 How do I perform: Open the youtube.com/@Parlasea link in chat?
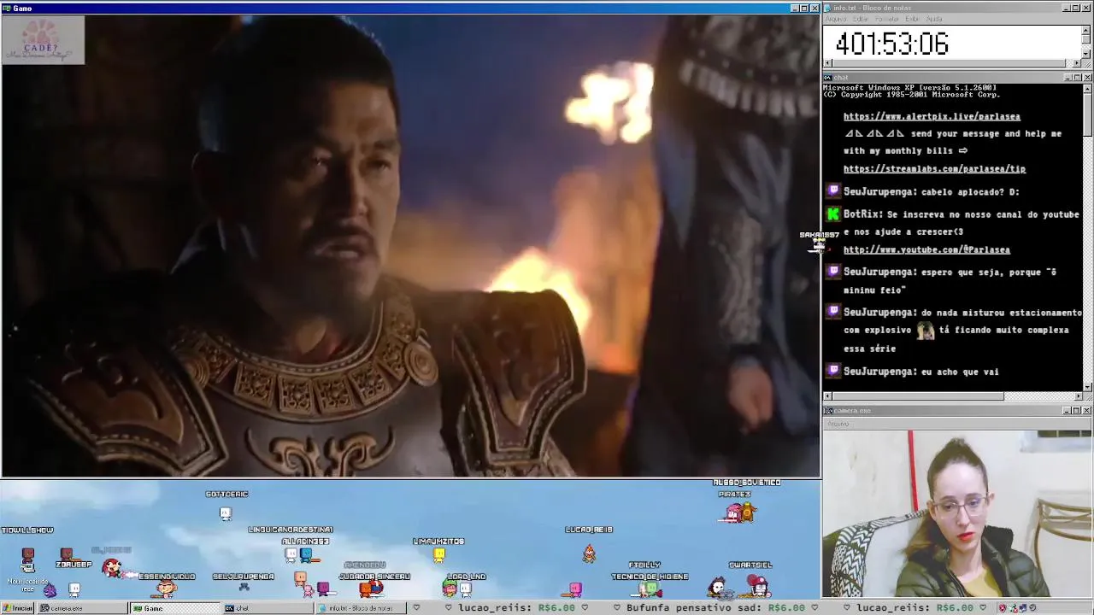coord(926,250)
